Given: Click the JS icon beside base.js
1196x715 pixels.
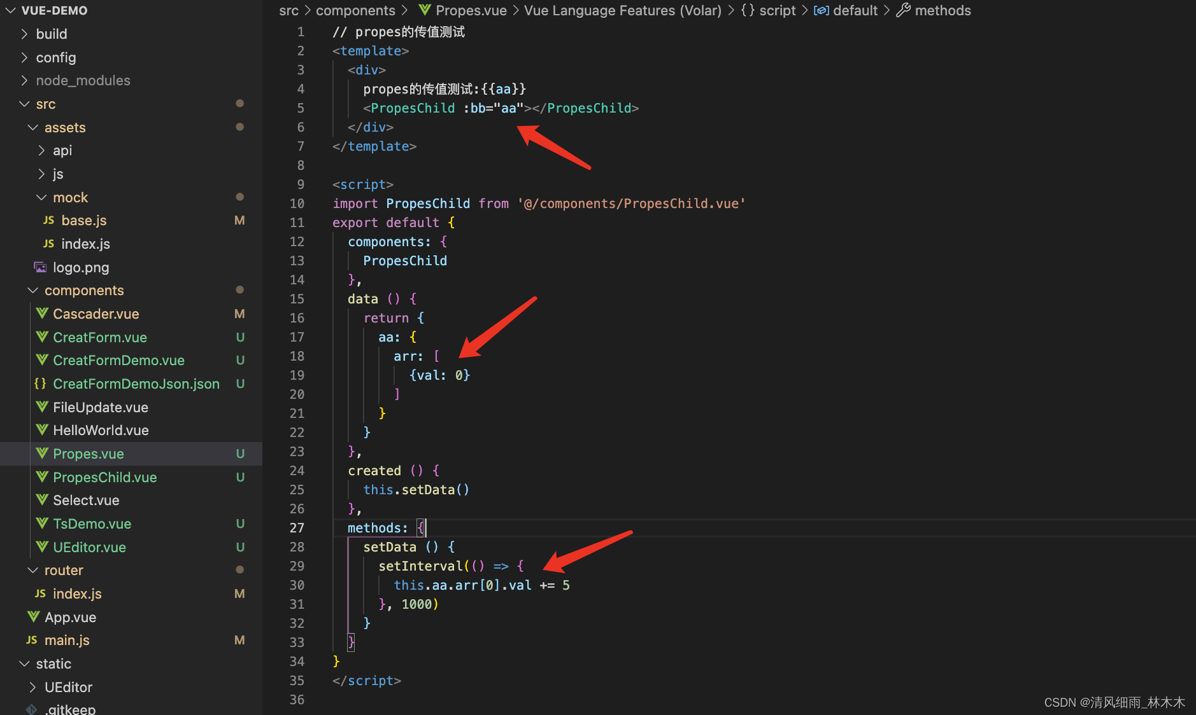Looking at the screenshot, I should (x=48, y=220).
